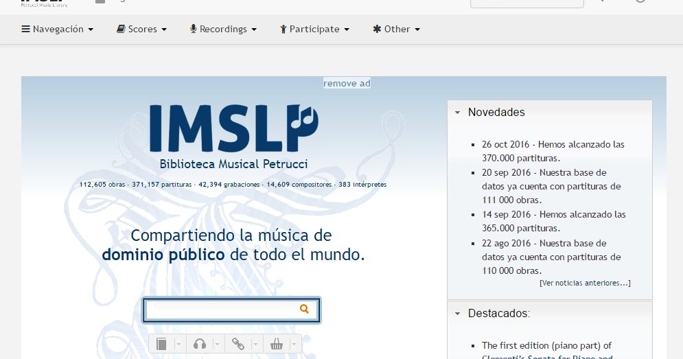Select the '14 sep 2016' news entry
The height and width of the screenshot is (359, 683).
[x=554, y=221]
